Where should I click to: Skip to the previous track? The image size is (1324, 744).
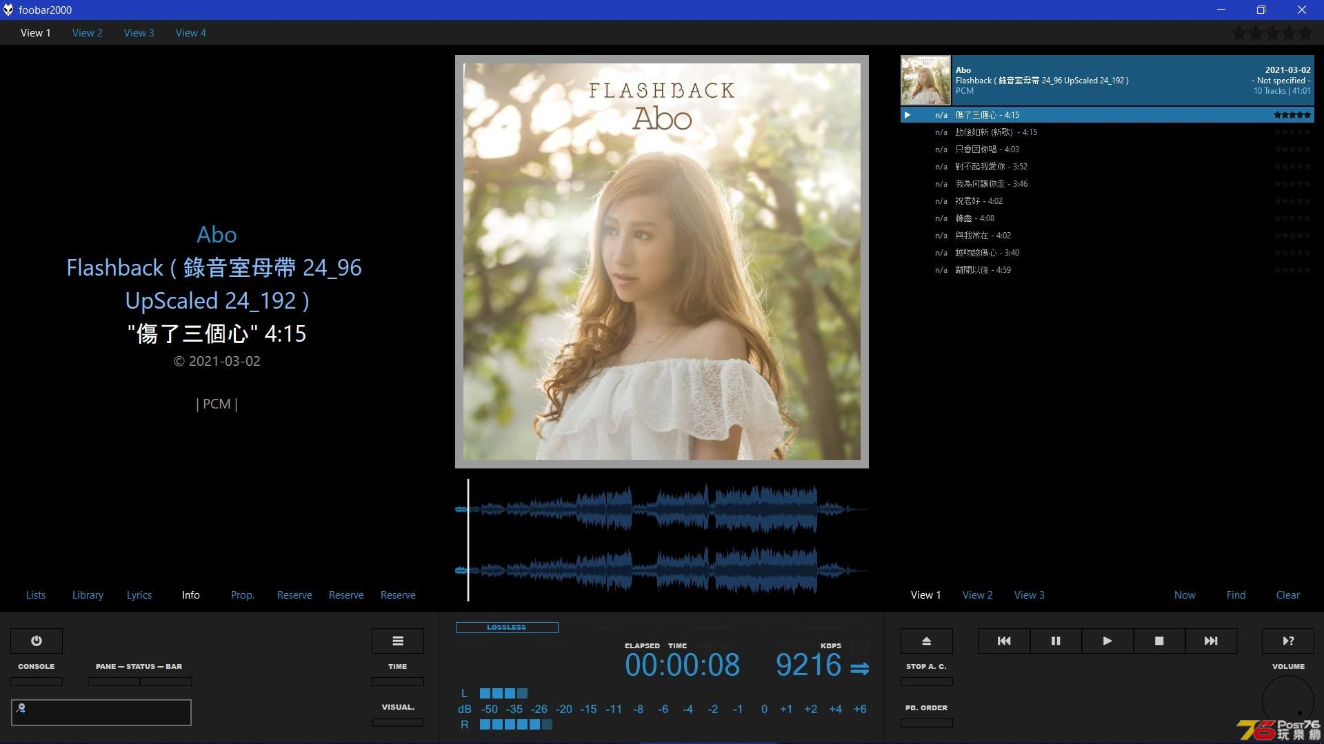coord(1004,641)
